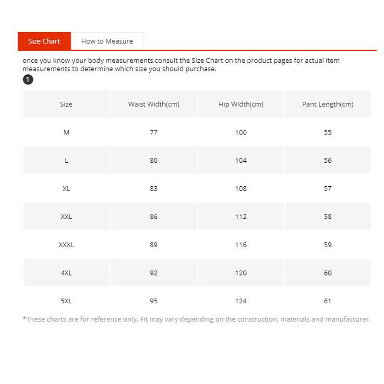Click the XXXL size row label

66,245
